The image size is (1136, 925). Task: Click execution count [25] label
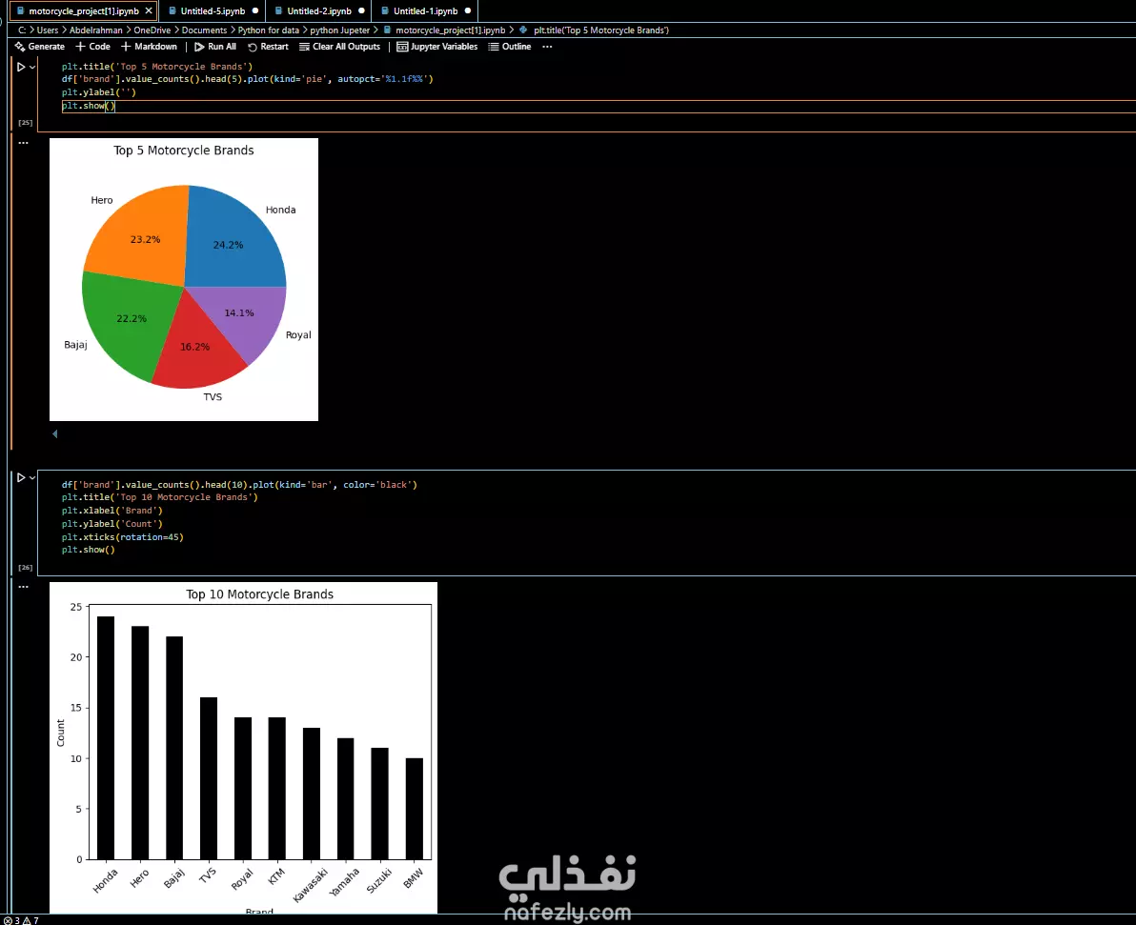(x=26, y=123)
